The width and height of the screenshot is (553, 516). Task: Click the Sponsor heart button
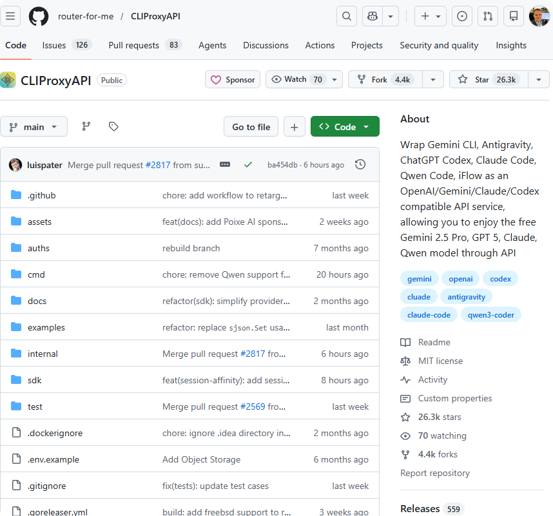(233, 80)
